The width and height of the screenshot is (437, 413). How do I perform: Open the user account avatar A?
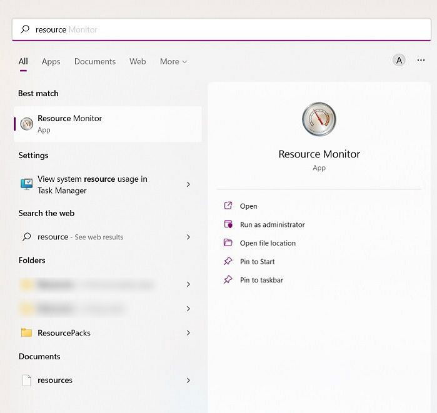click(399, 60)
